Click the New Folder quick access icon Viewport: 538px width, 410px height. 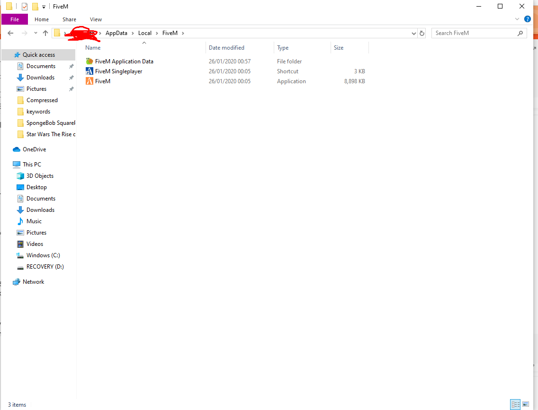(35, 6)
